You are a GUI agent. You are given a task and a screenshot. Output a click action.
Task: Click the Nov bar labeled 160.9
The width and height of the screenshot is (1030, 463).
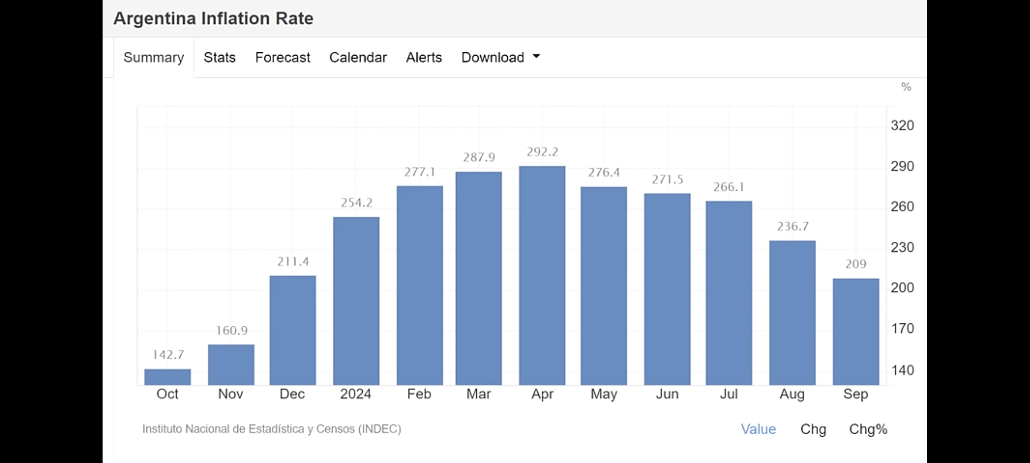click(x=231, y=364)
